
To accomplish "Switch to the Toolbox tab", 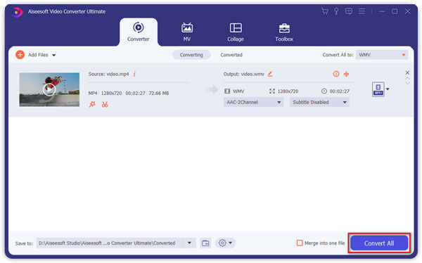I will coord(284,32).
